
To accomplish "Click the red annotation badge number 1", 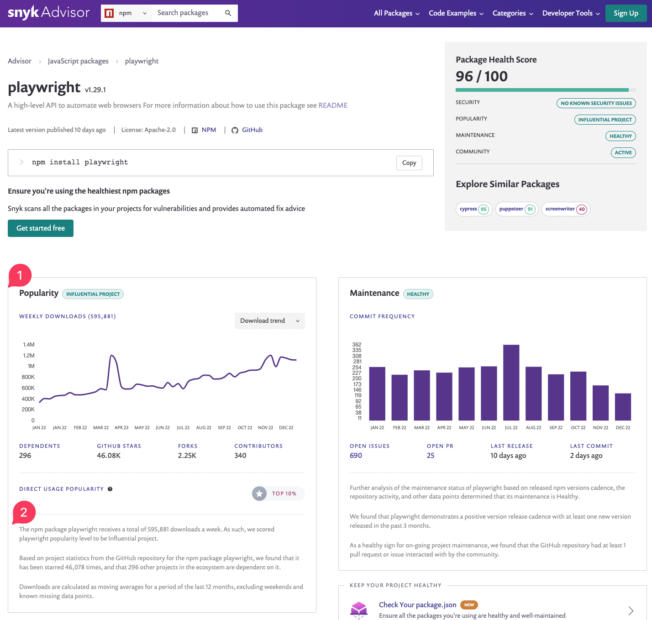I will pos(20,275).
